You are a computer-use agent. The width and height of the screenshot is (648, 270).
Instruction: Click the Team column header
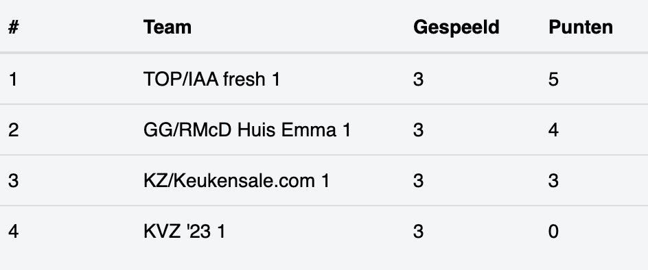click(167, 27)
